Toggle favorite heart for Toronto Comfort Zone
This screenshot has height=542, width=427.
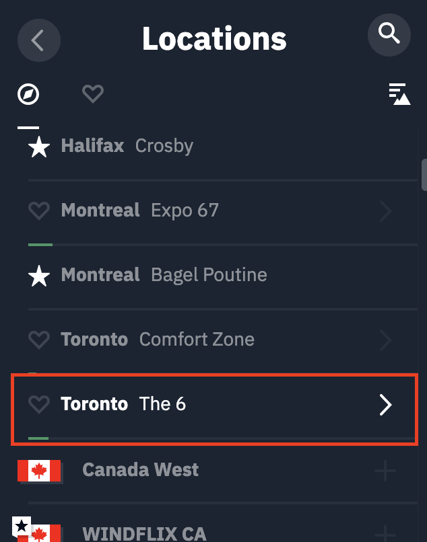(39, 340)
